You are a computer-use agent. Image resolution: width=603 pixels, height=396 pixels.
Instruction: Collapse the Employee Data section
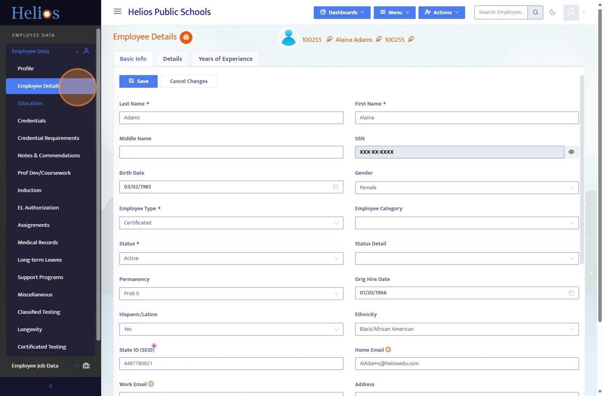coord(77,51)
